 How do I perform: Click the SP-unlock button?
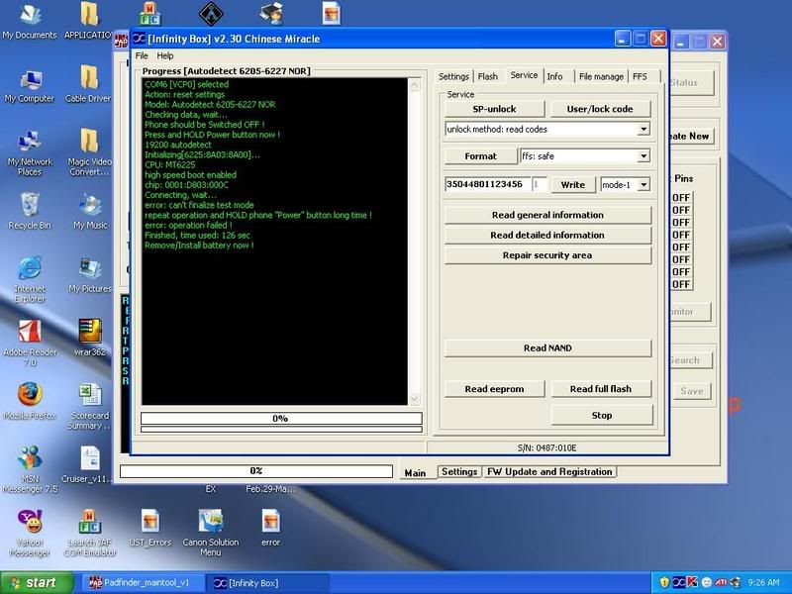coord(494,109)
